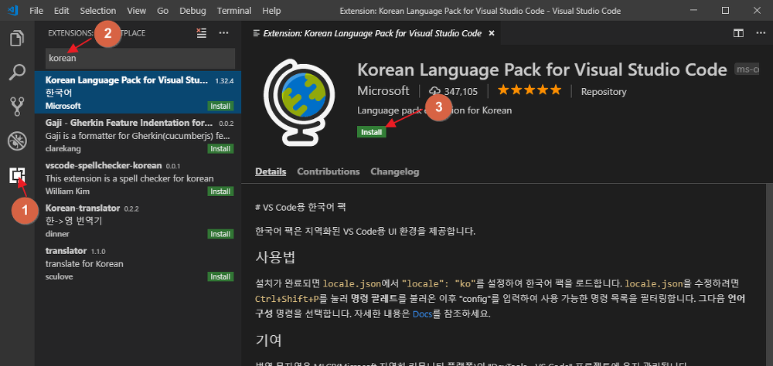The image size is (773, 366).
Task: Open the Extensions view in activity bar
Action: 17,175
